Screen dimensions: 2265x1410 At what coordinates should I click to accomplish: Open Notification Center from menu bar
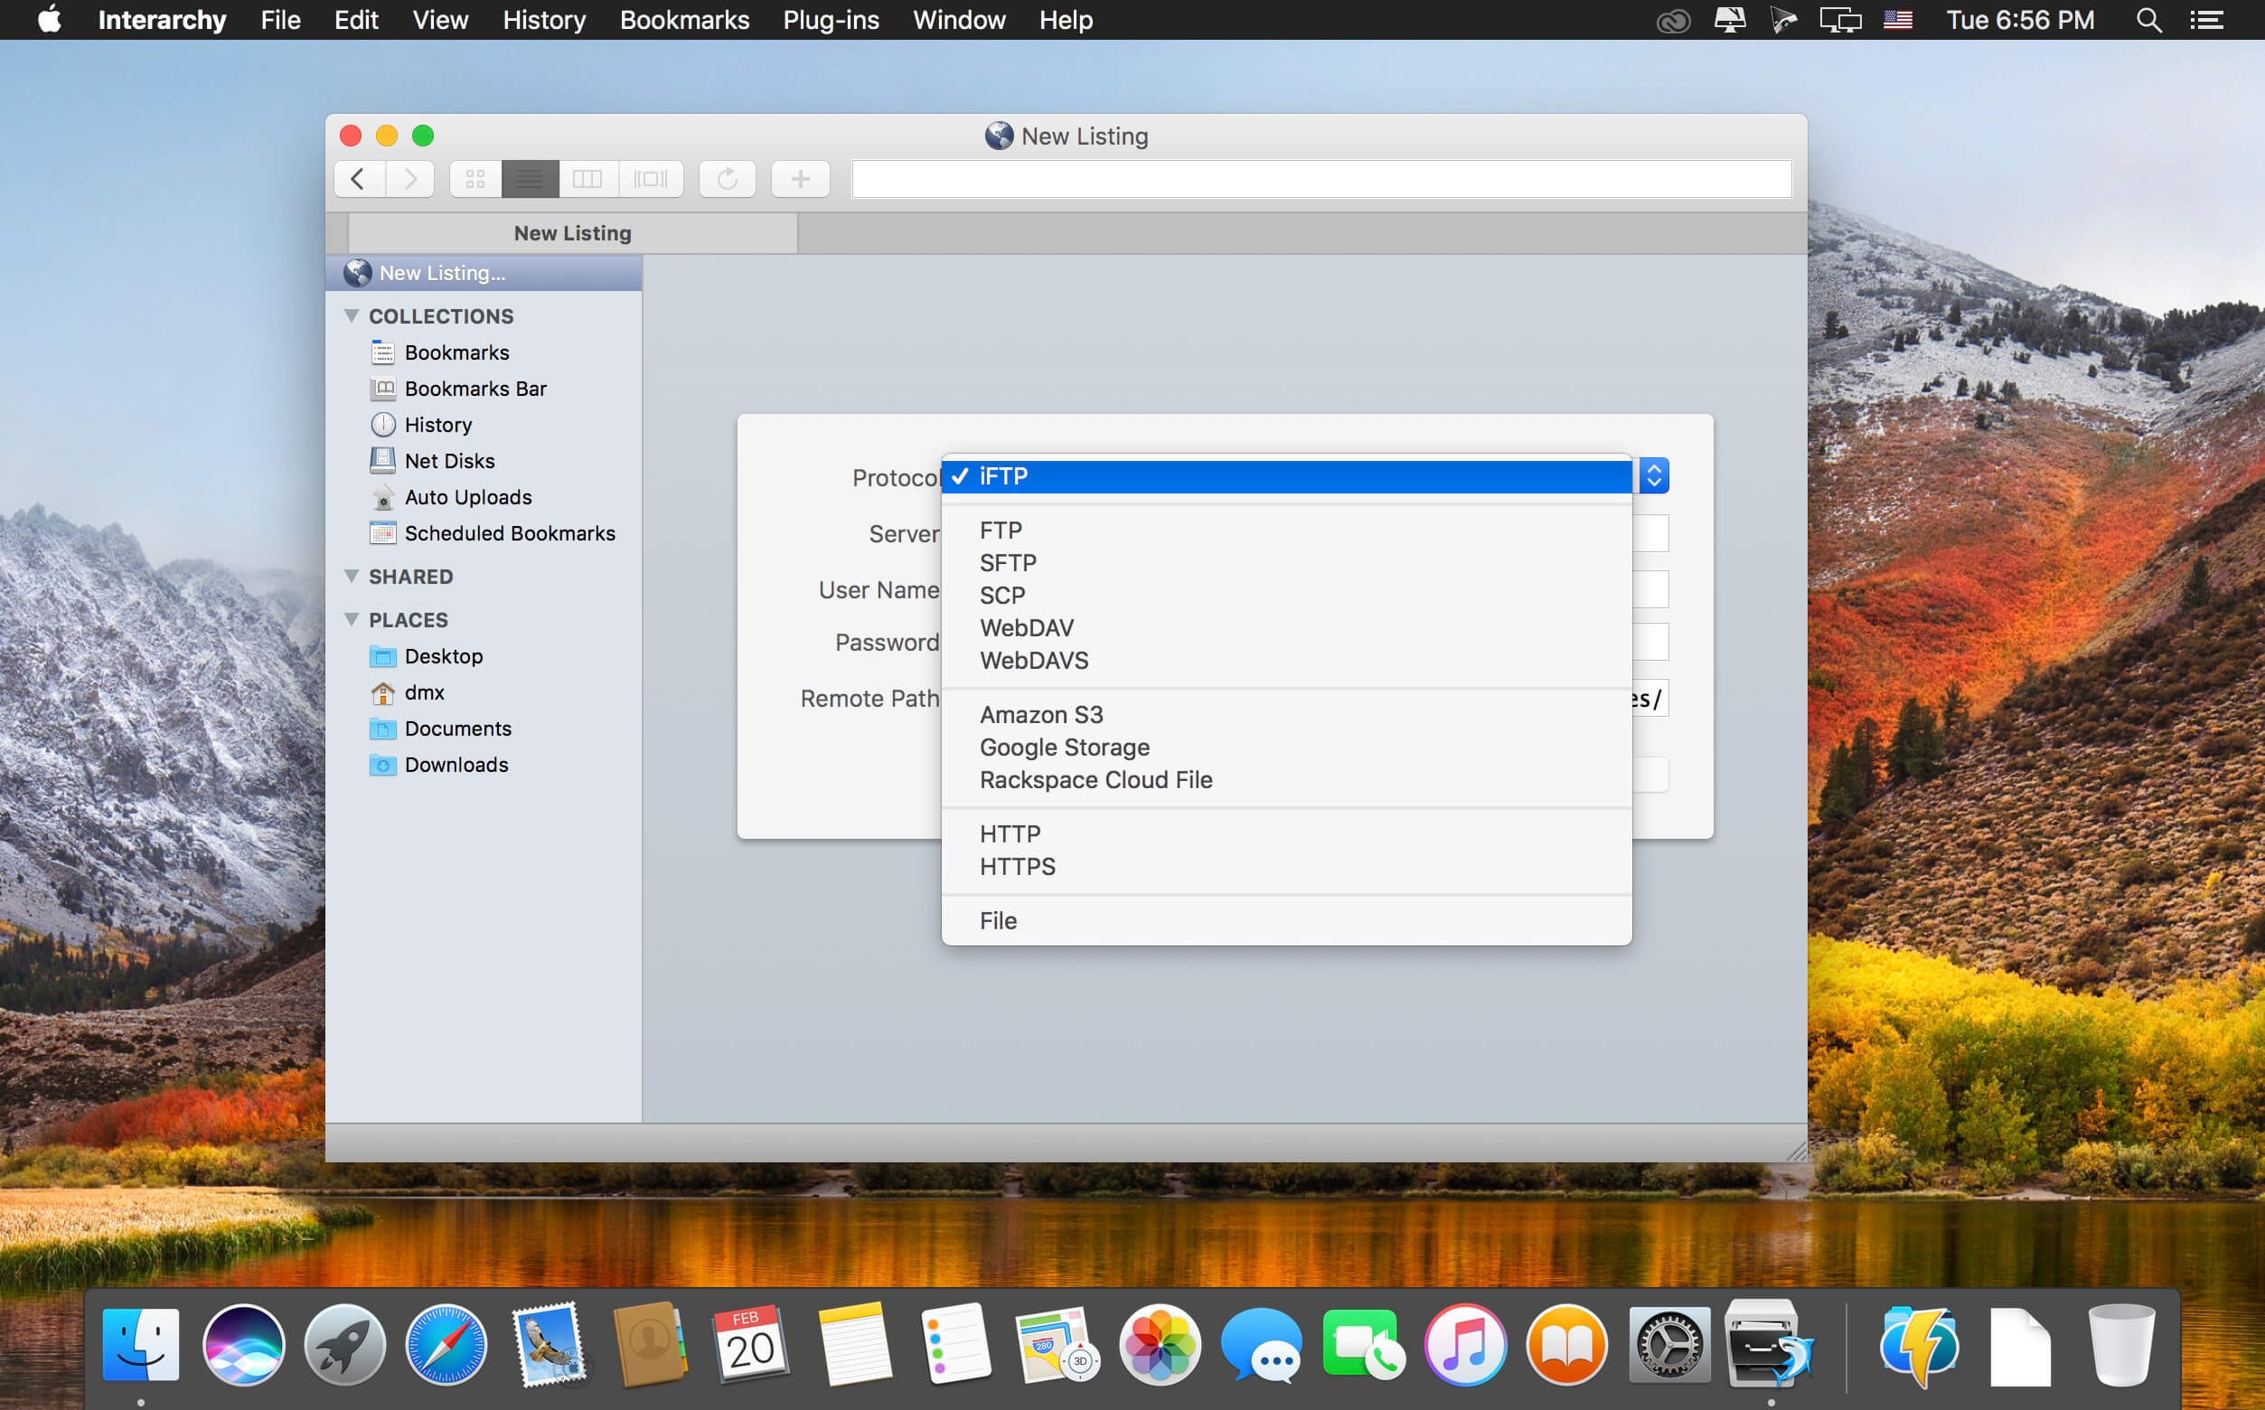click(x=2206, y=20)
